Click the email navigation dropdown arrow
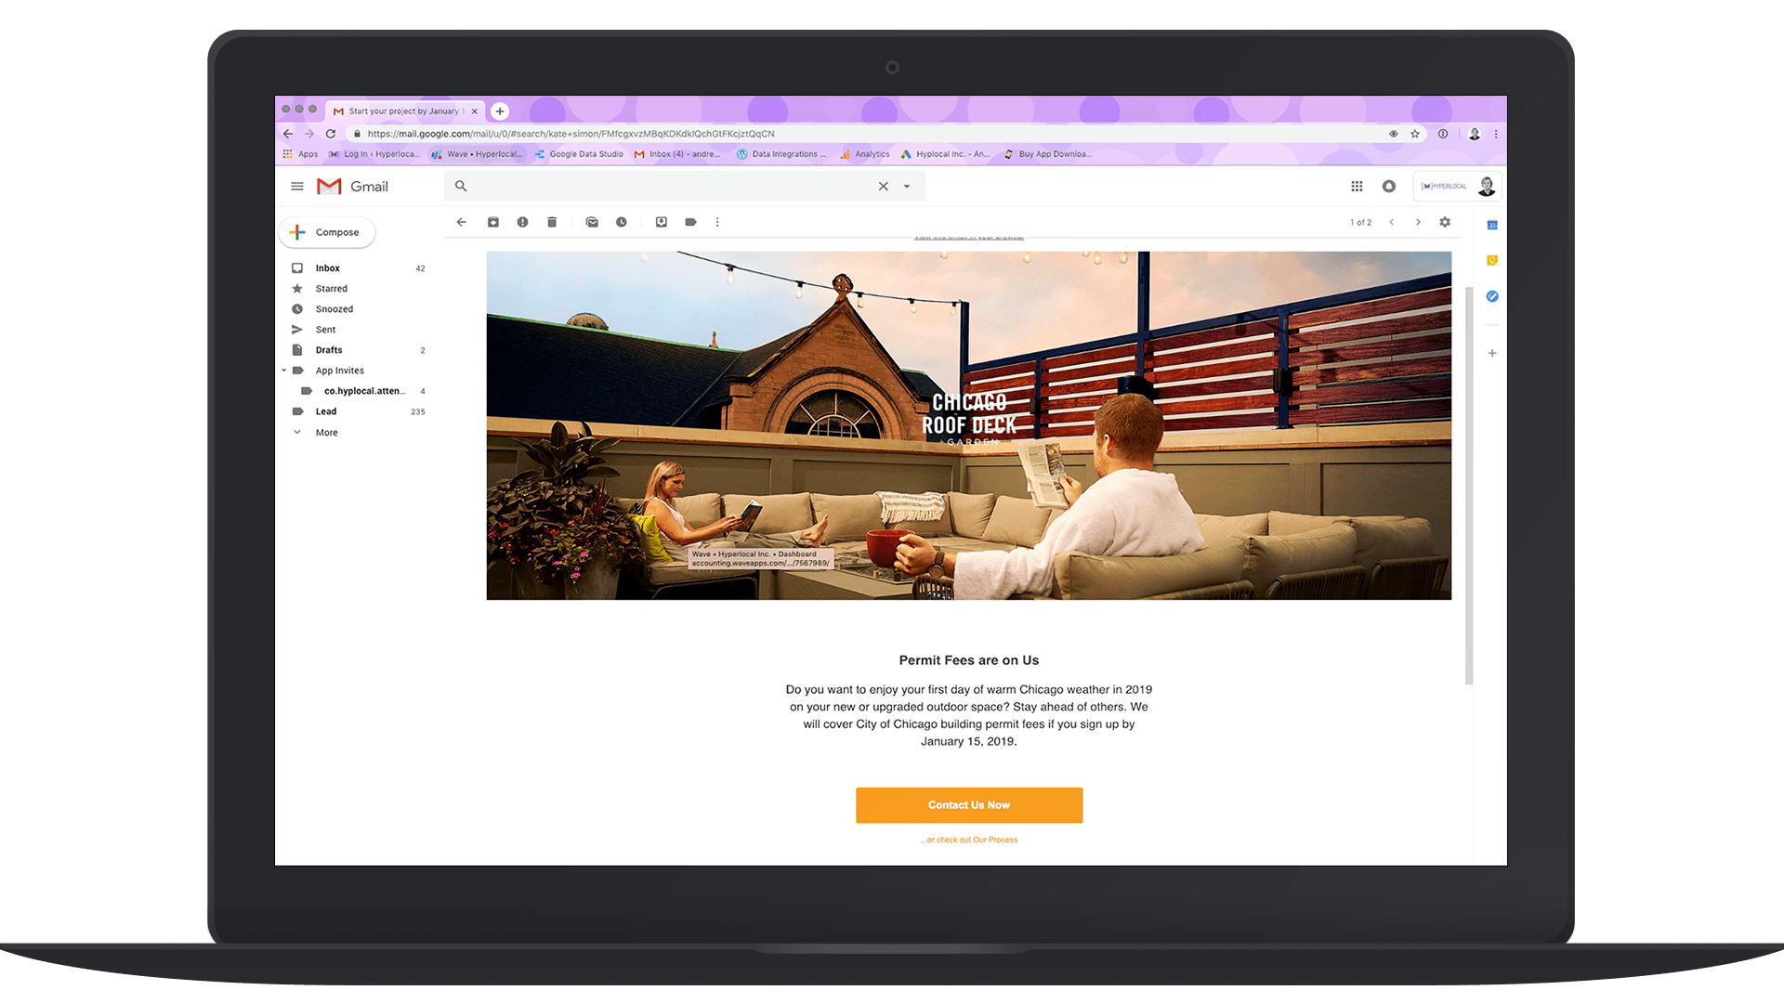Viewport: 1784px width, 1003px height. [907, 185]
